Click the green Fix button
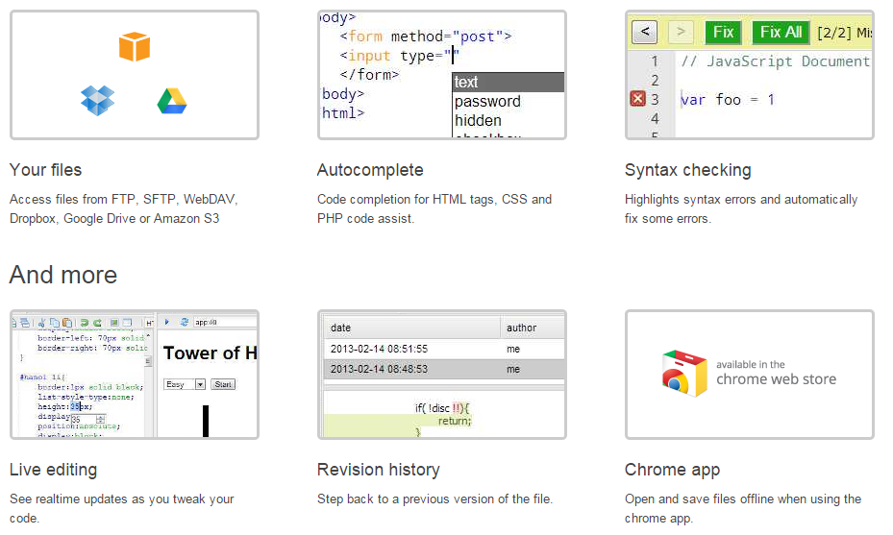Viewport: 893px width, 535px height. [723, 32]
